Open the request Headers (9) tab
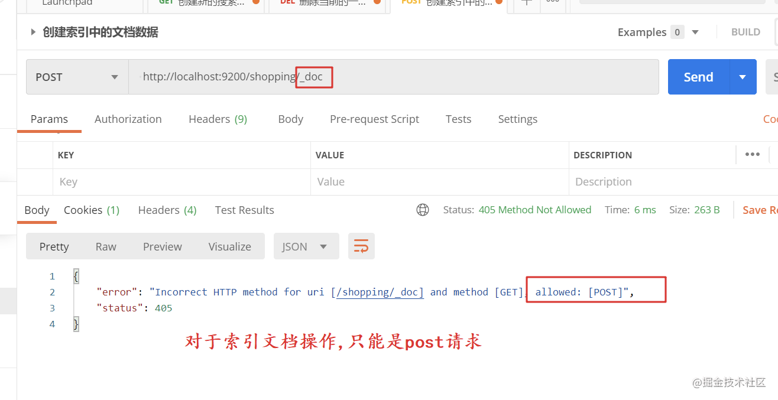The height and width of the screenshot is (400, 778). coord(218,119)
